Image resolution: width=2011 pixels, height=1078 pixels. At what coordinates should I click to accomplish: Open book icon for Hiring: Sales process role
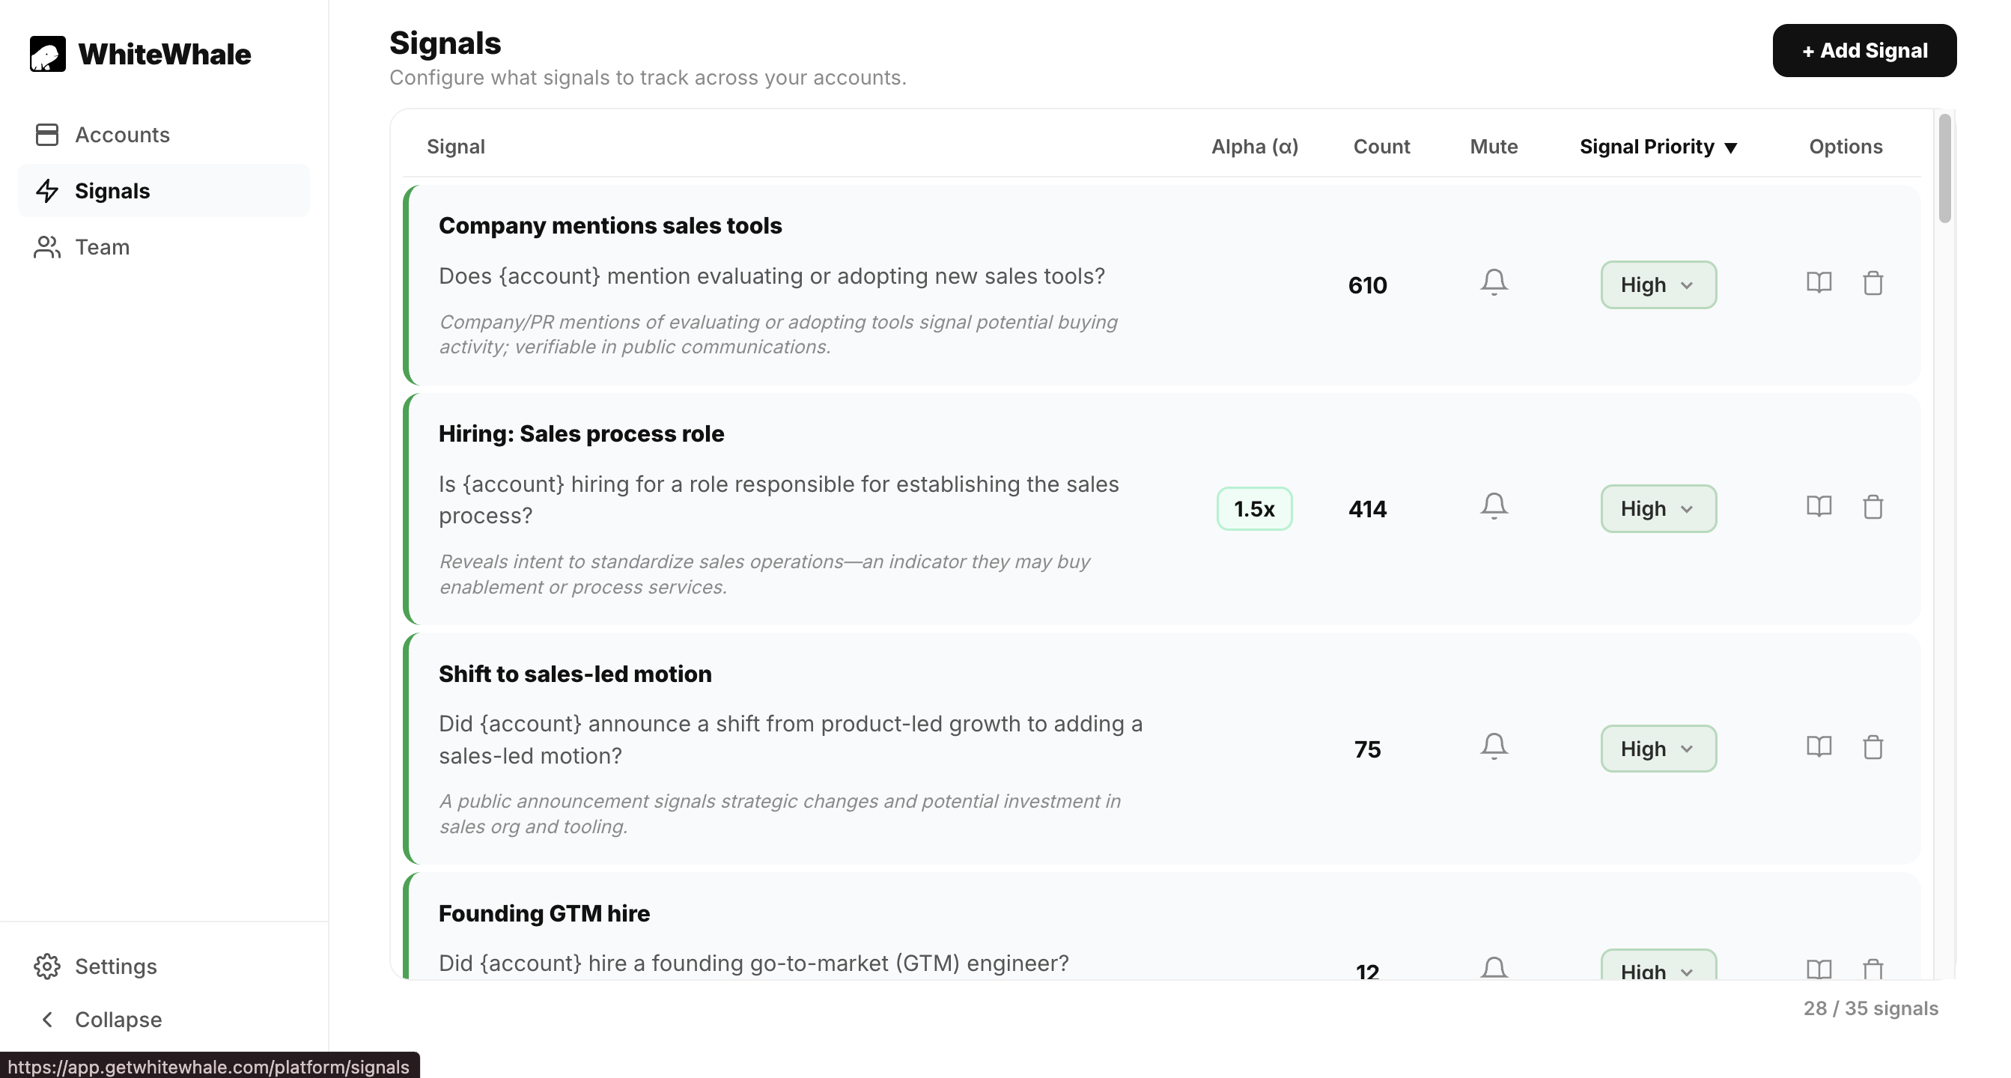coord(1819,507)
